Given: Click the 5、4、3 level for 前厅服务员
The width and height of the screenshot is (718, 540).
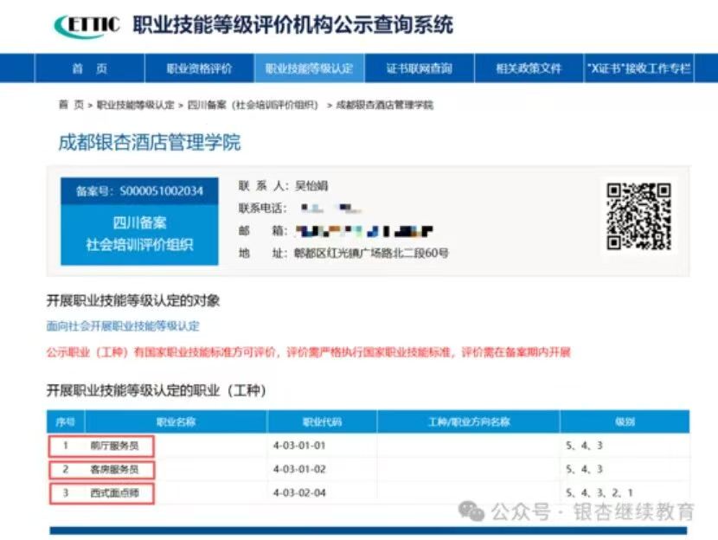Looking at the screenshot, I should (584, 446).
